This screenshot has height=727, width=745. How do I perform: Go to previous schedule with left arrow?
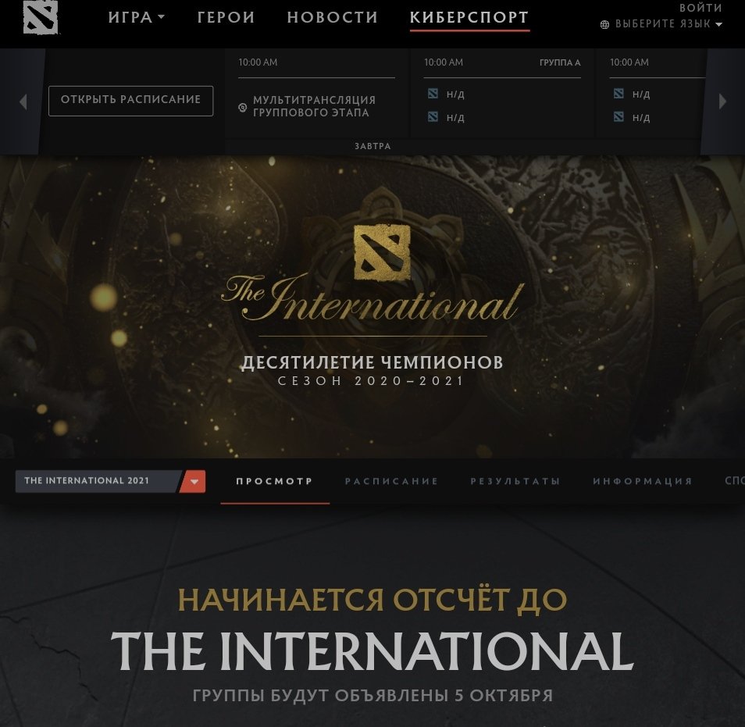(x=23, y=102)
